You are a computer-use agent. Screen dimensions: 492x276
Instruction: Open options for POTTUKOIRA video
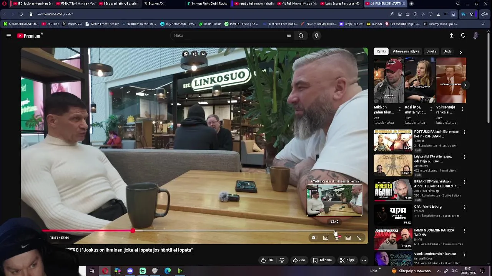pyautogui.click(x=464, y=132)
